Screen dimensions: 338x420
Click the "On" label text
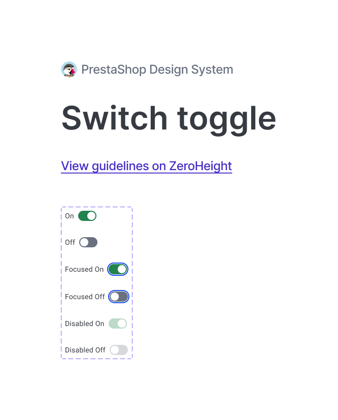(x=70, y=216)
